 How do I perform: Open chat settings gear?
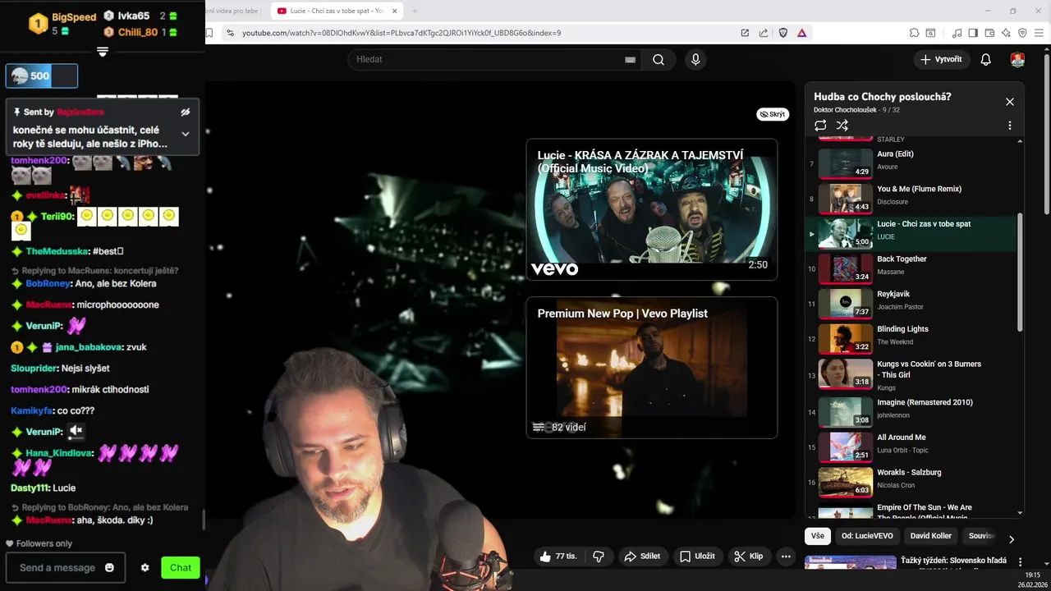tap(145, 567)
